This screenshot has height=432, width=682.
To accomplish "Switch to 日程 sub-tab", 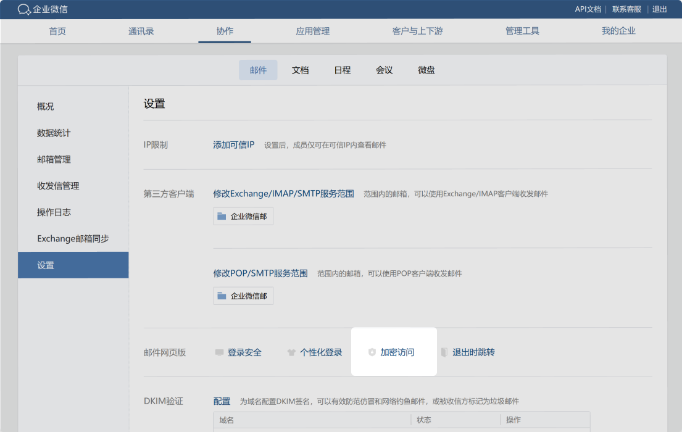I will (343, 70).
